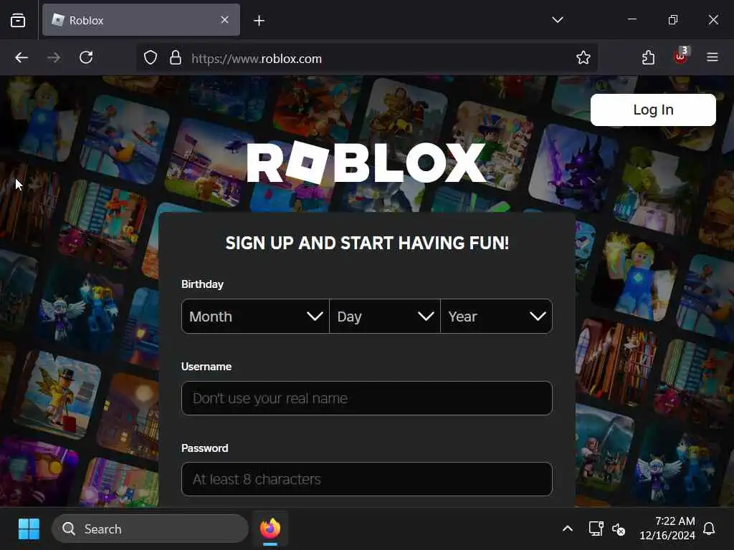
Task: Focus the roblox.com address bar
Action: click(x=366, y=58)
